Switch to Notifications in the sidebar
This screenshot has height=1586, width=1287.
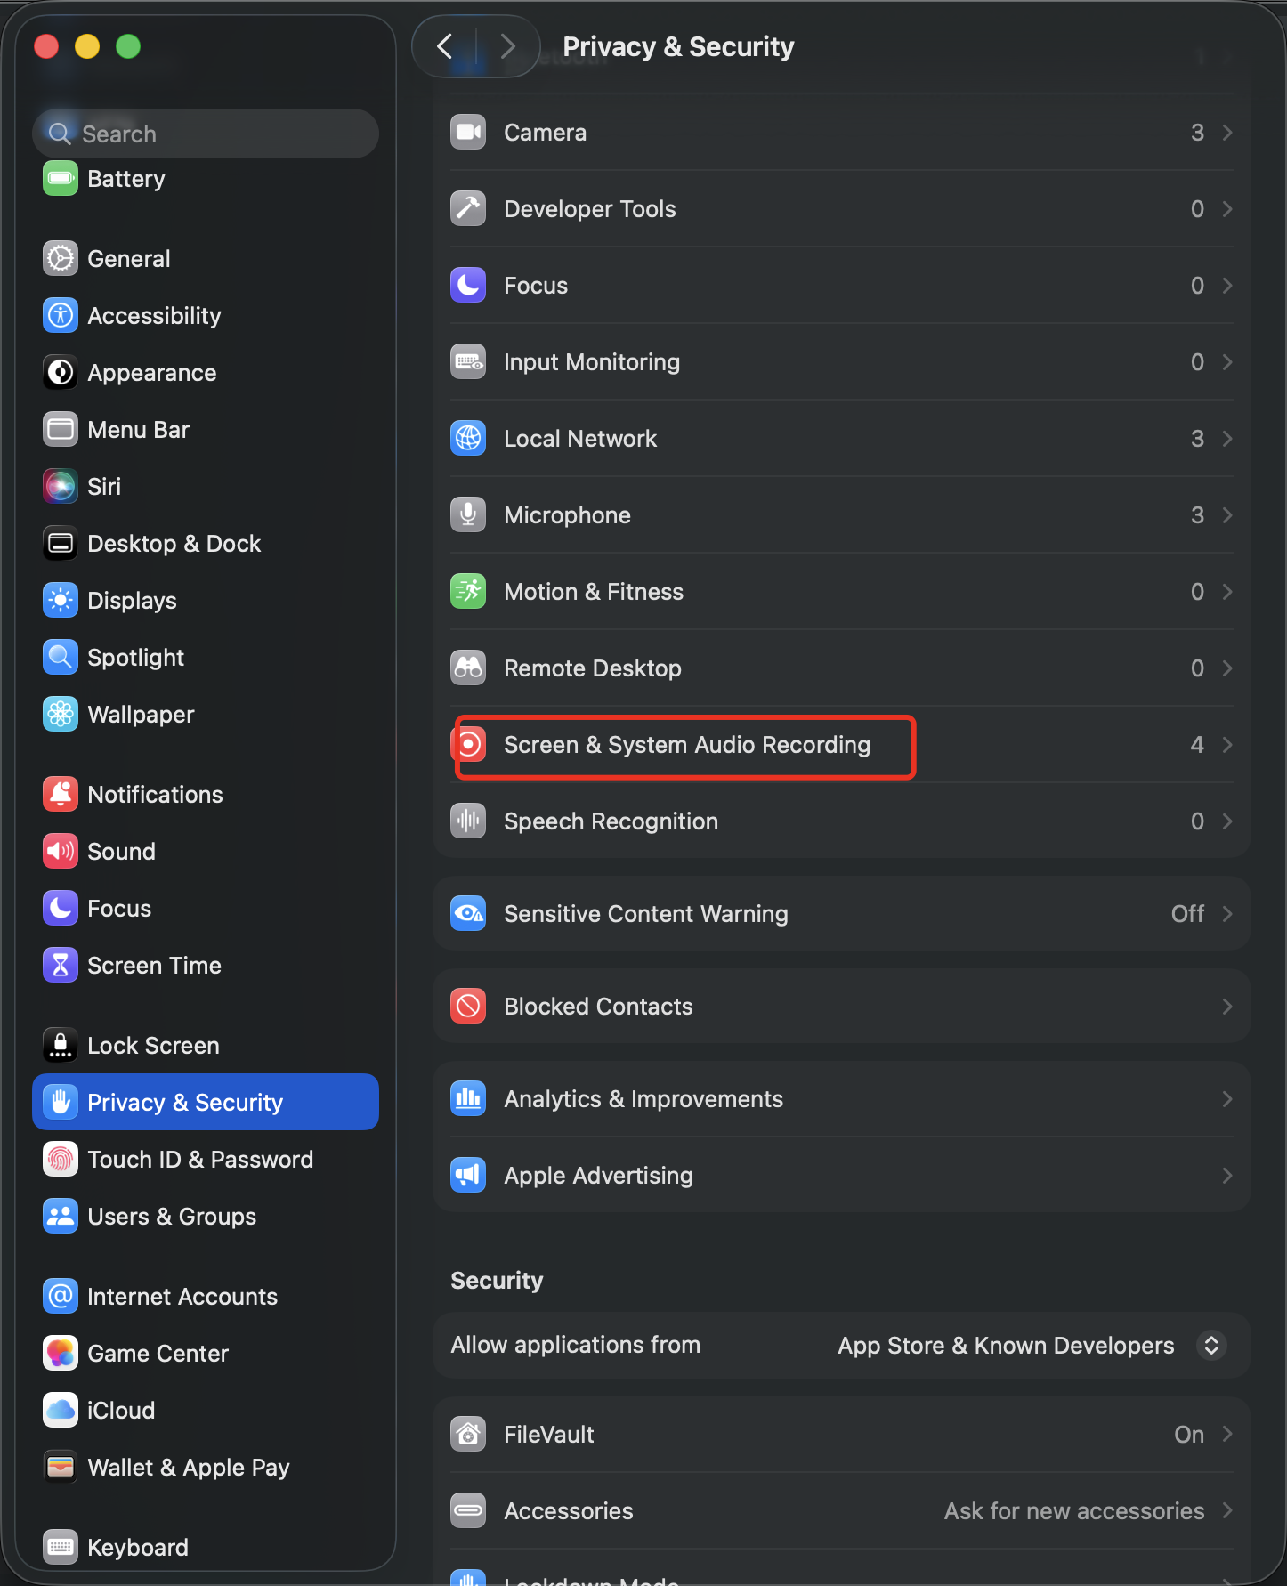click(155, 795)
